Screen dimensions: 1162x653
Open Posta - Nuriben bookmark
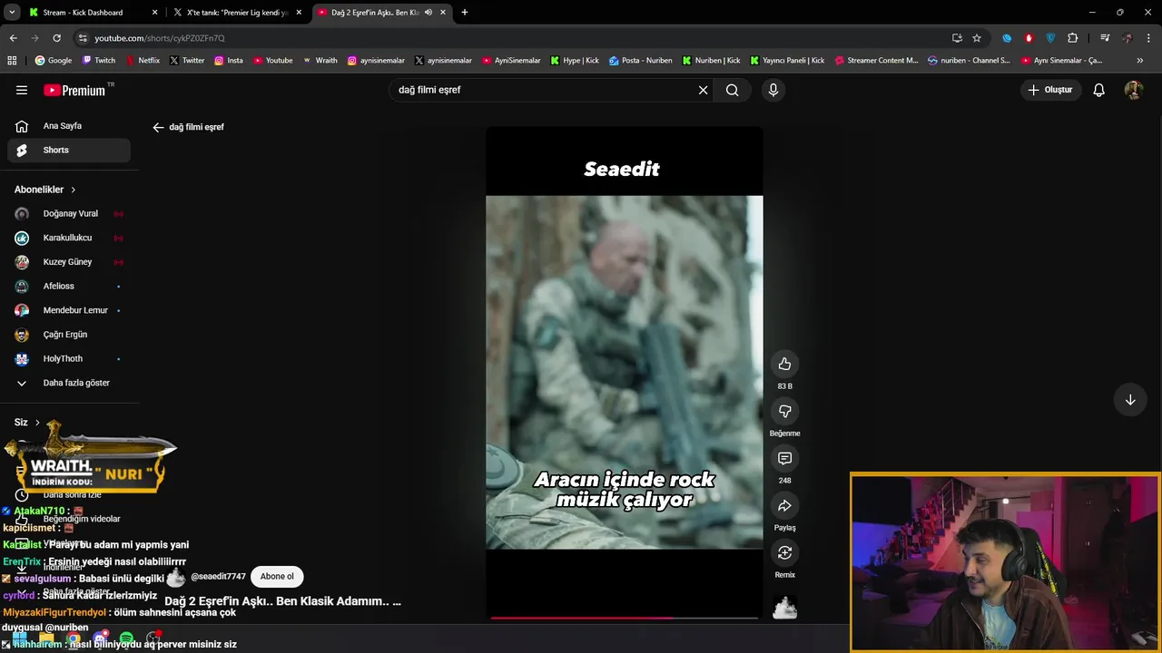(640, 61)
